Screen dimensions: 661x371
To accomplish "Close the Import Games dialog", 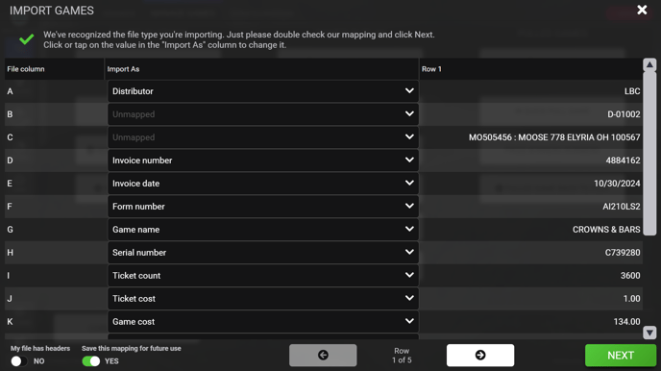I will (x=642, y=10).
